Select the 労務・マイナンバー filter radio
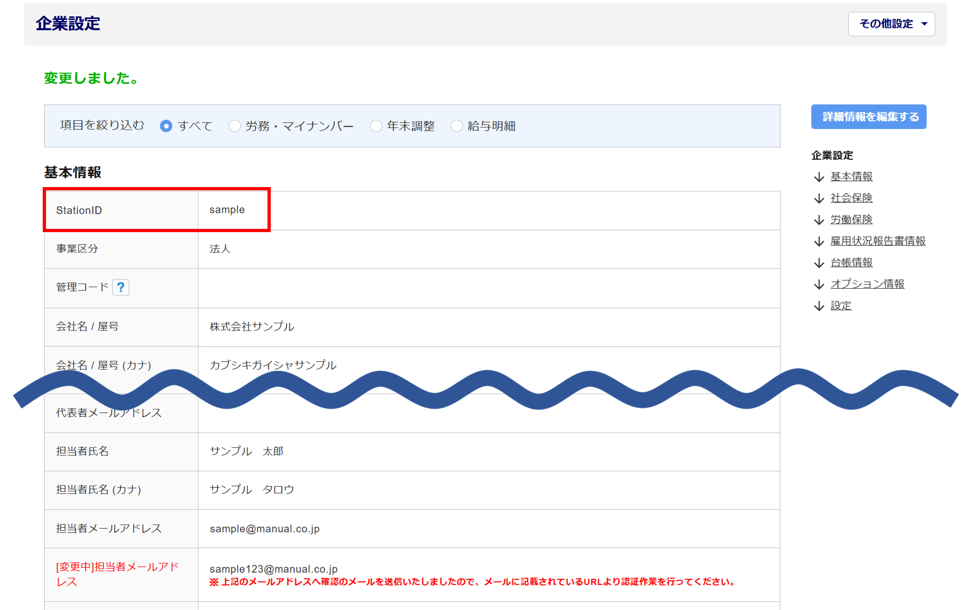 (x=235, y=126)
